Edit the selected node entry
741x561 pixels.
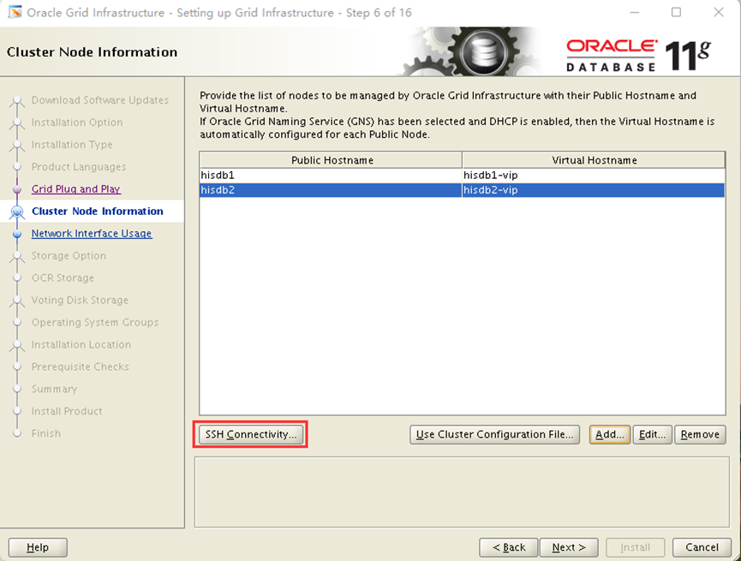652,434
